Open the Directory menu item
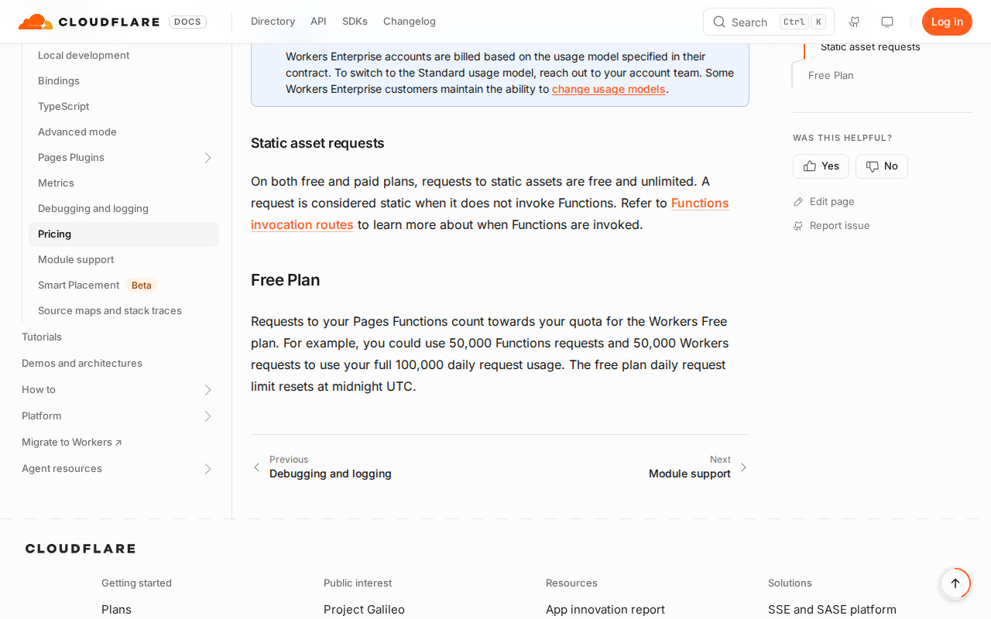Screen dimensions: 991x619 [x=273, y=22]
